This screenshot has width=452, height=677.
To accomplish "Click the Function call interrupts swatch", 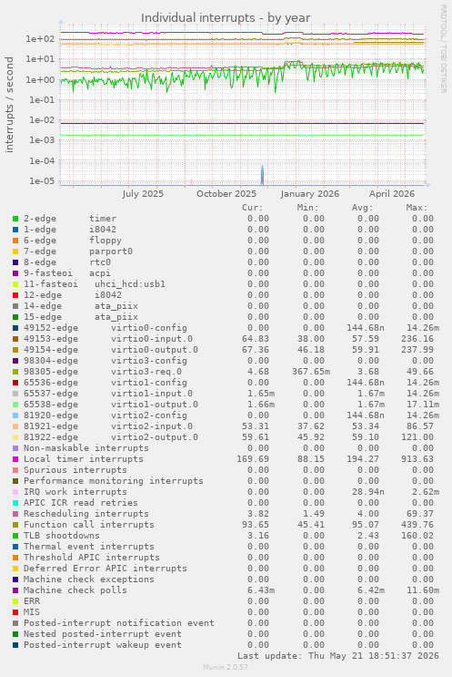I will coord(15,525).
